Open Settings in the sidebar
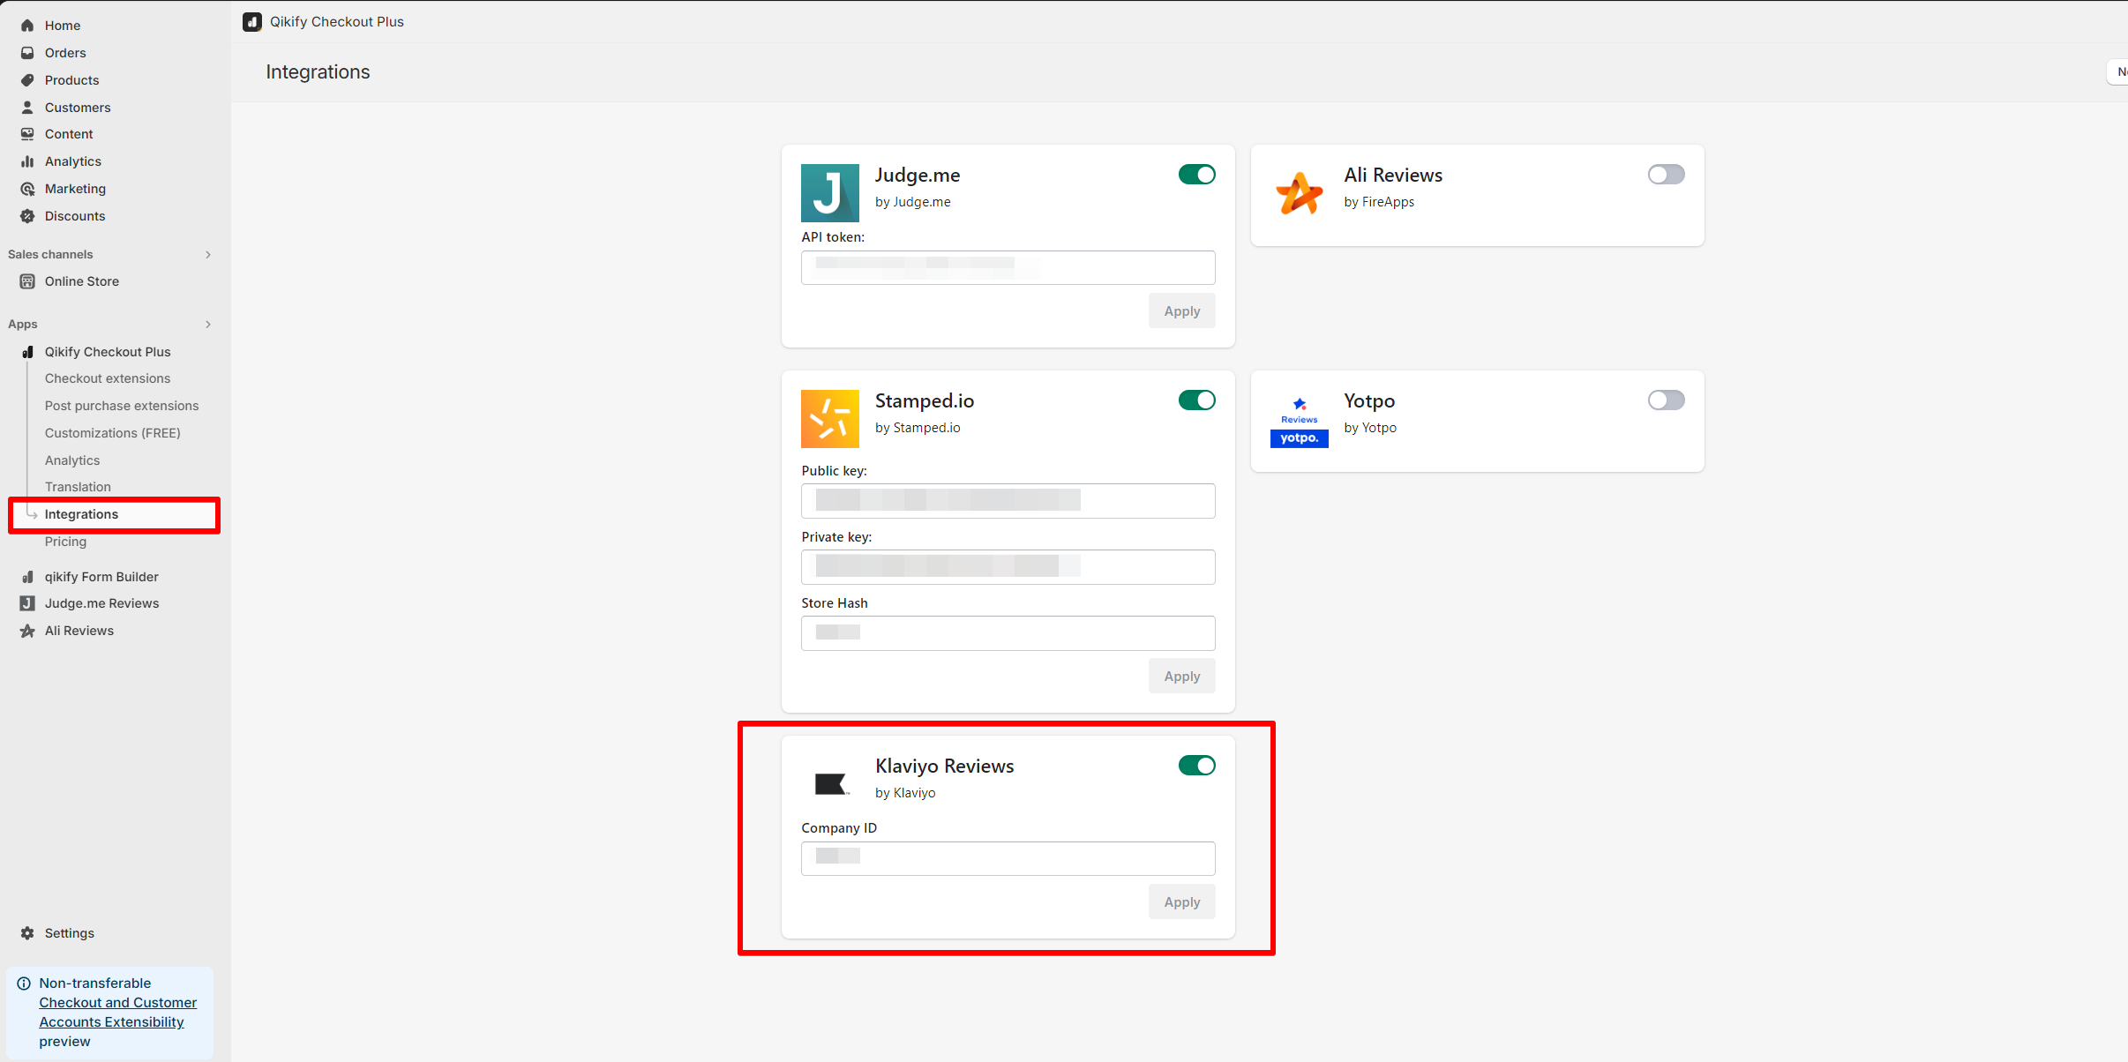2128x1062 pixels. pyautogui.click(x=70, y=933)
